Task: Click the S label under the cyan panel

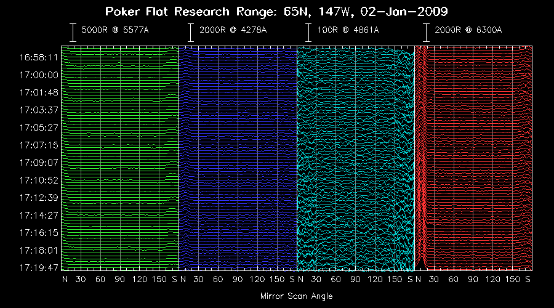Action: point(410,280)
